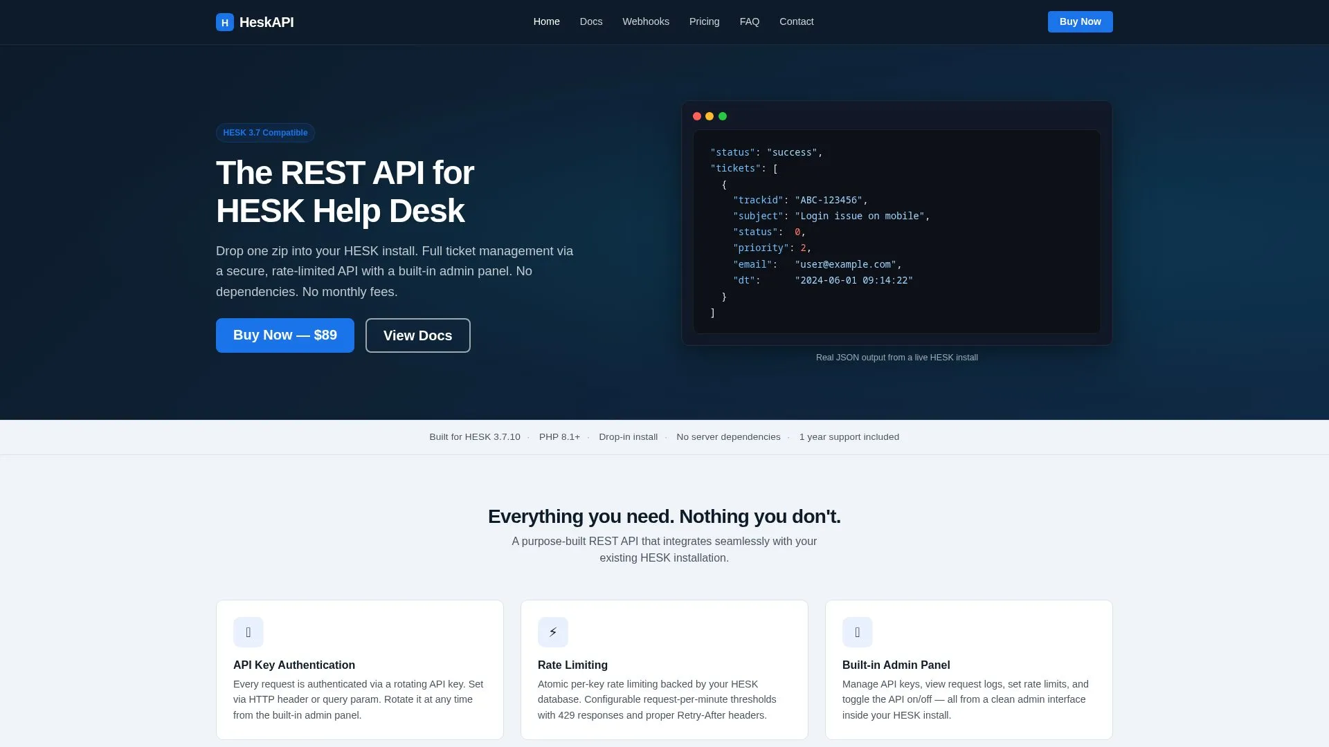Click the "subject": "Login issue on mobile" line
Viewport: 1329px width, 747px height.
click(x=831, y=216)
